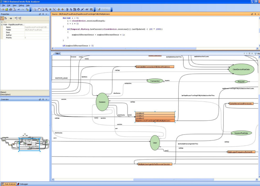Select the Pan hand tool
Image resolution: width=260 pixels, height=186 pixels.
[x=39, y=9]
